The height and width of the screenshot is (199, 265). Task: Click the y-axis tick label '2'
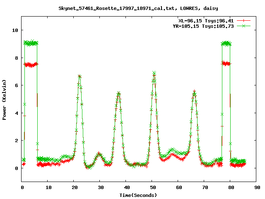tap(17, 141)
